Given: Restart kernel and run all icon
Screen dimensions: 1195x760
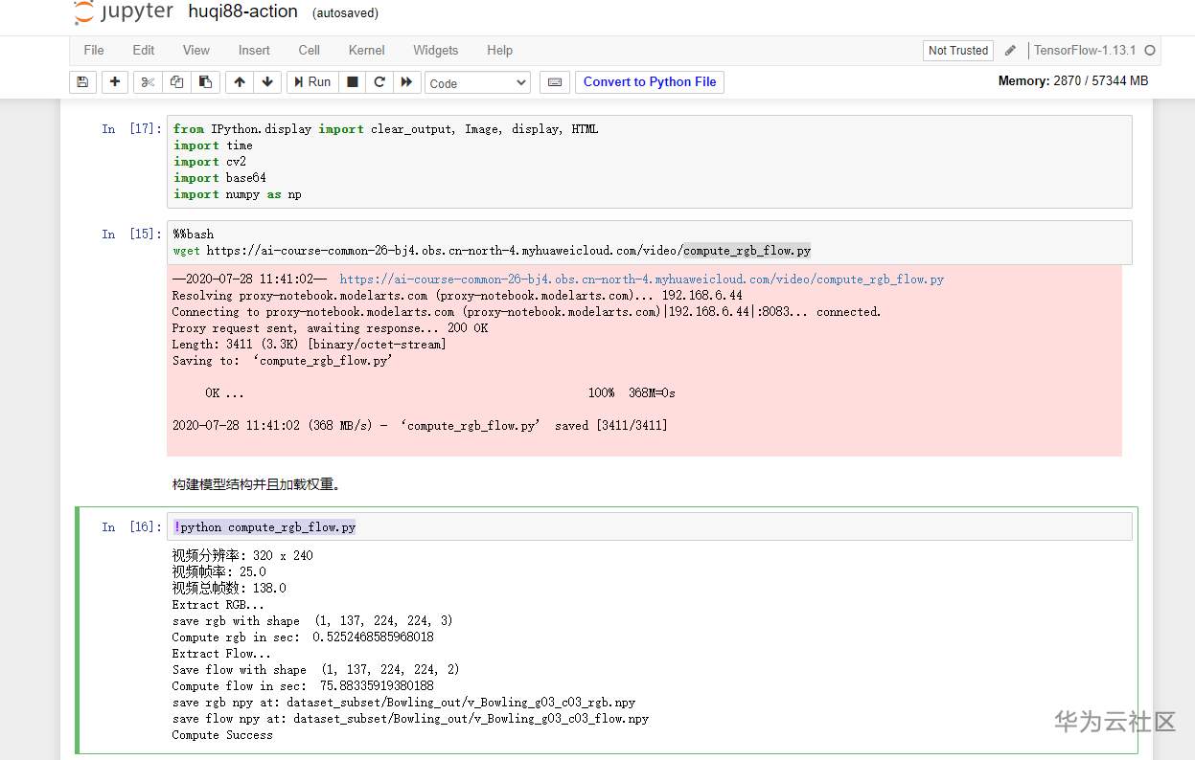Looking at the screenshot, I should coord(406,82).
